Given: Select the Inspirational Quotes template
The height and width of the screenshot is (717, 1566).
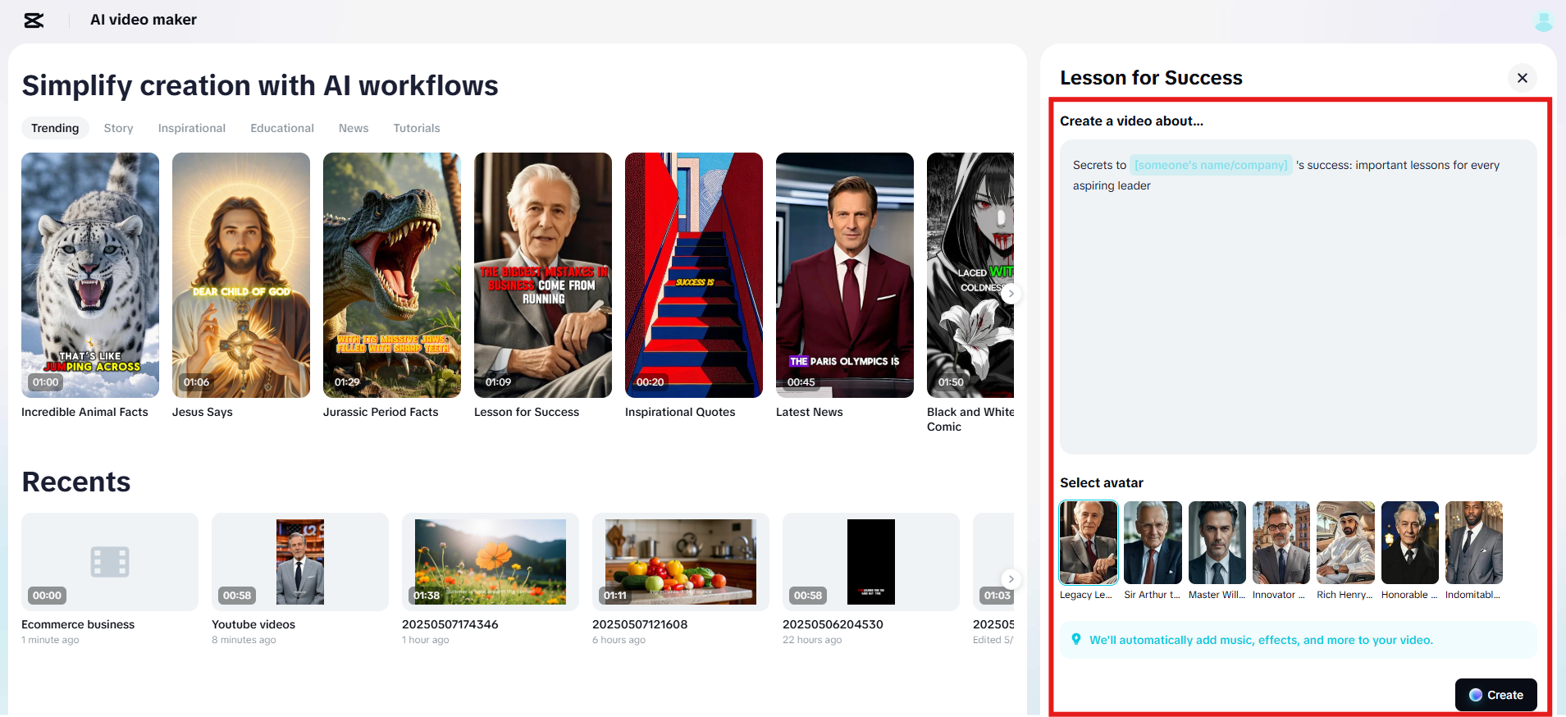Looking at the screenshot, I should click(694, 275).
